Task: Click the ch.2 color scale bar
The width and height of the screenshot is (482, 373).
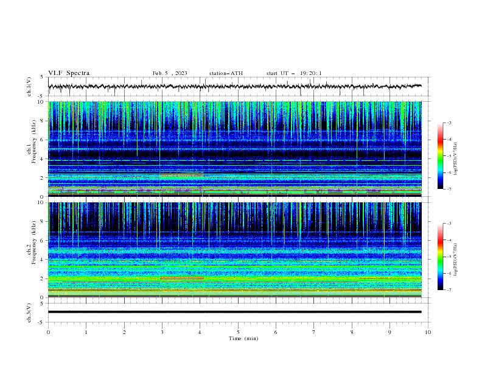Action: coord(440,257)
